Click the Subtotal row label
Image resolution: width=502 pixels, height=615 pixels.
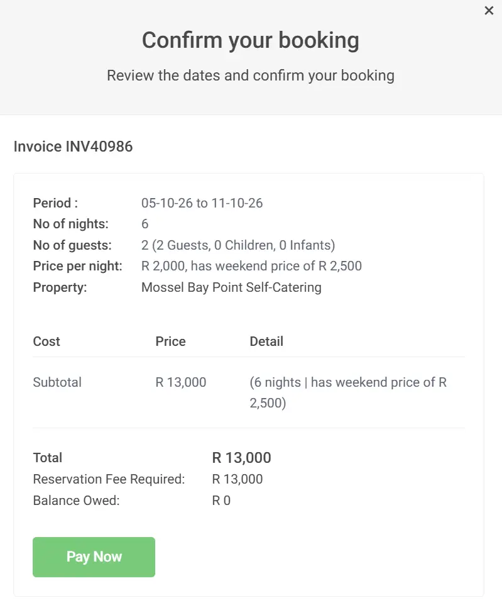[x=57, y=382]
